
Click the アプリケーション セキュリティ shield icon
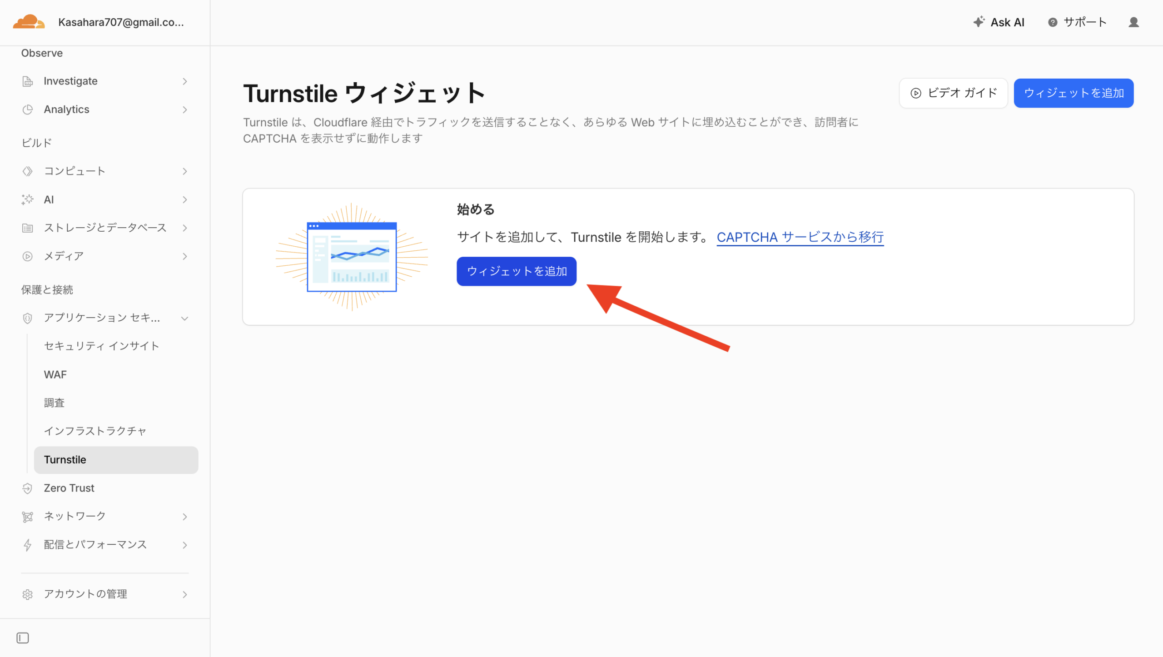(28, 318)
